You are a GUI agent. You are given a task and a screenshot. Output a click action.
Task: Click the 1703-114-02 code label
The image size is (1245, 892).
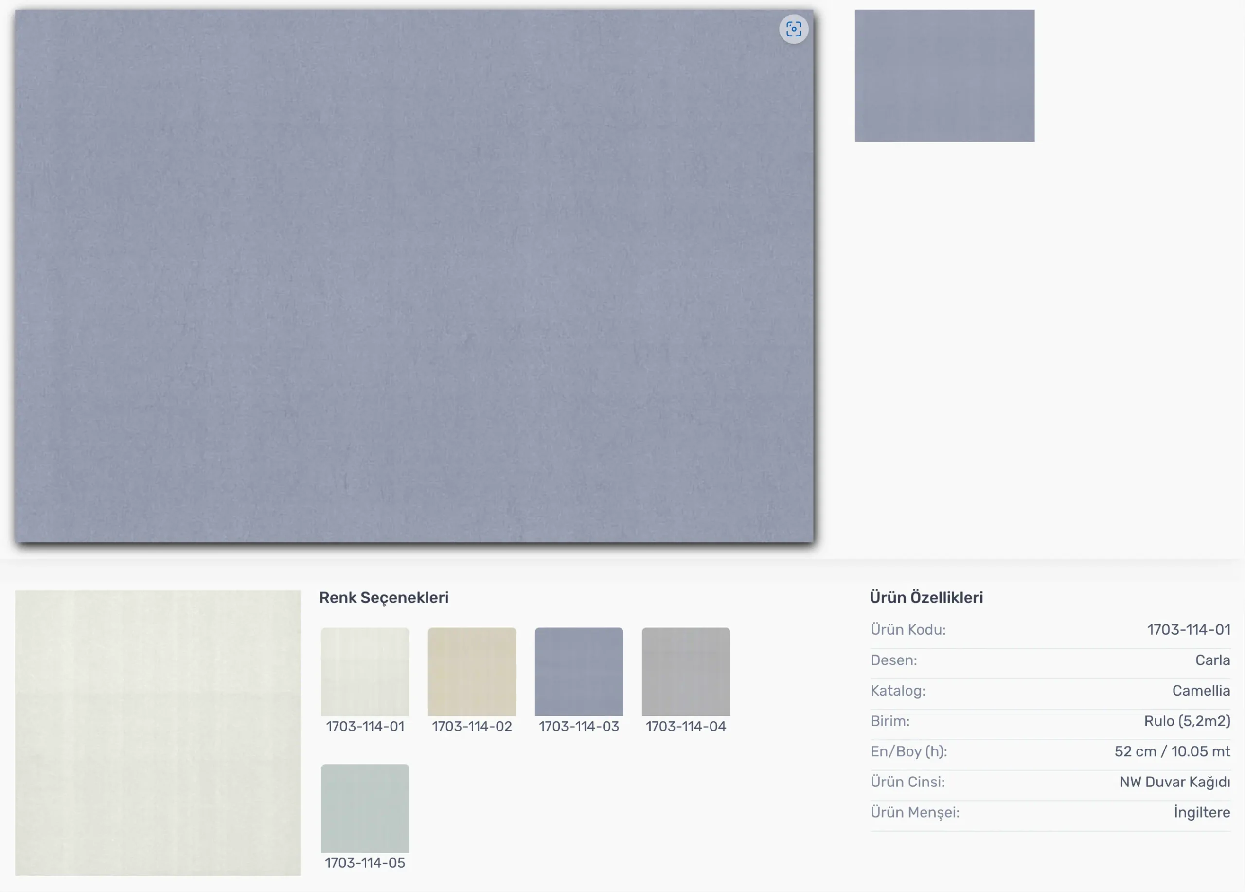tap(472, 726)
